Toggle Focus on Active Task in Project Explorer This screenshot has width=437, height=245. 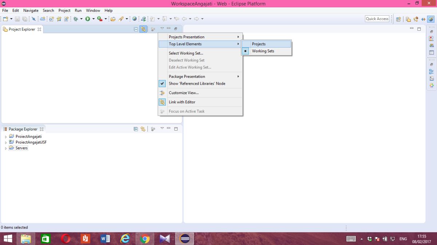(153, 29)
